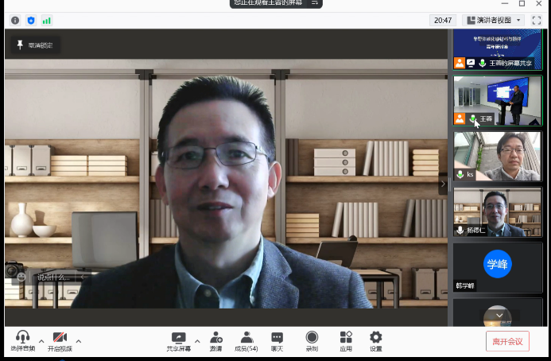This screenshot has width=551, height=361.
Task: Open the chat panel
Action: 277,337
